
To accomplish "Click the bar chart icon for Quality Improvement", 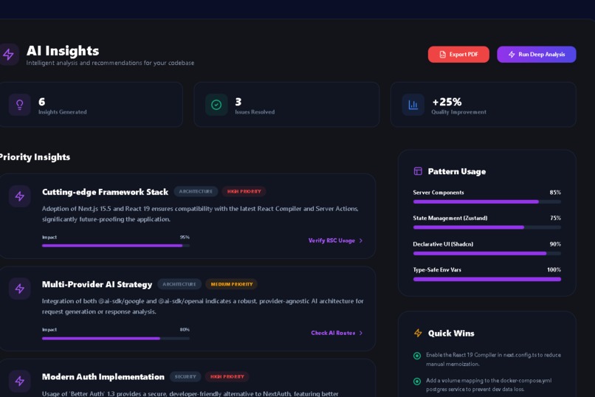I will (413, 105).
